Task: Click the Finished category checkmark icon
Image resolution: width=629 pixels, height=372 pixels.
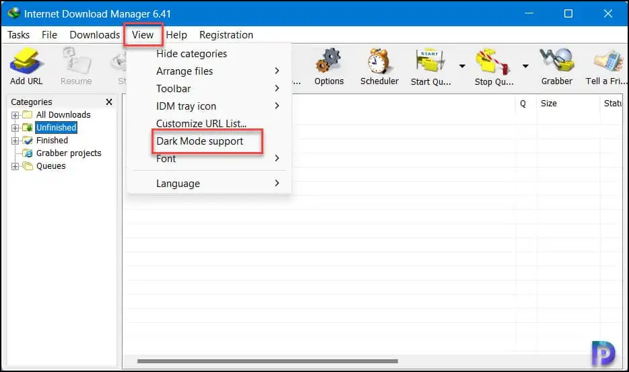Action: click(28, 141)
